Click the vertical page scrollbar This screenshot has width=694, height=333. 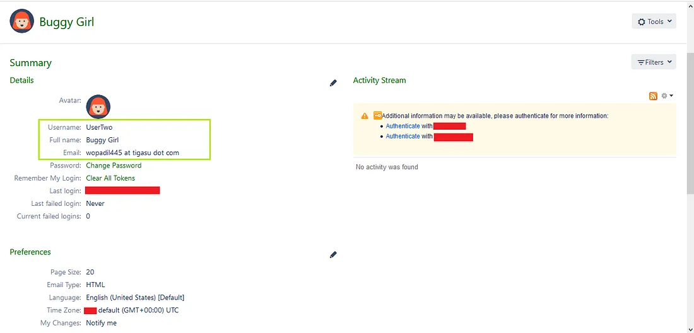click(x=689, y=126)
